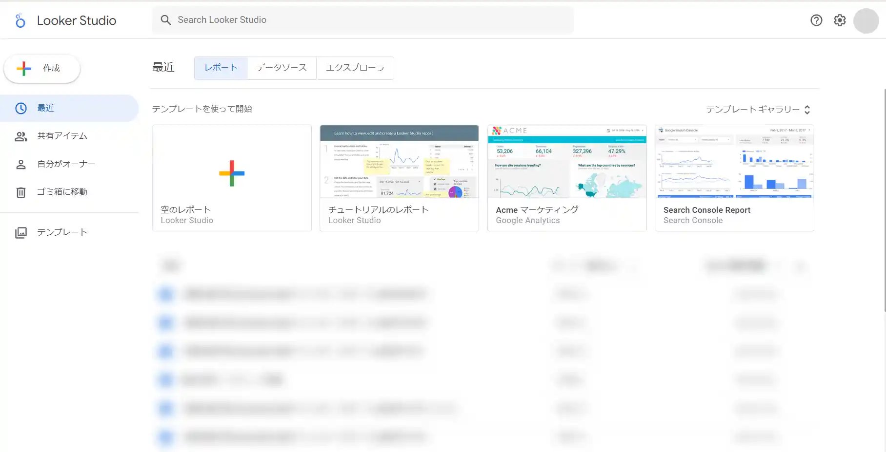Click the vertical scrollbar on right edge
886x452 pixels.
point(884,200)
